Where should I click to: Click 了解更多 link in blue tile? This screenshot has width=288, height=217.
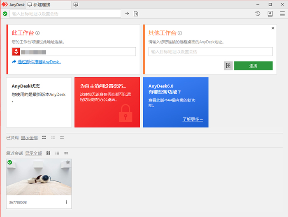[193, 119]
